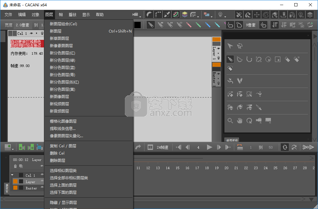The height and width of the screenshot is (209, 318).
Task: Activate the magnifier zoom tool
Action: (230, 121)
